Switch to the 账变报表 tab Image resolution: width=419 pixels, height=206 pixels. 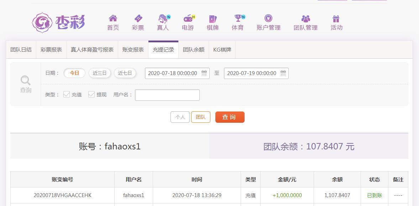click(x=133, y=50)
